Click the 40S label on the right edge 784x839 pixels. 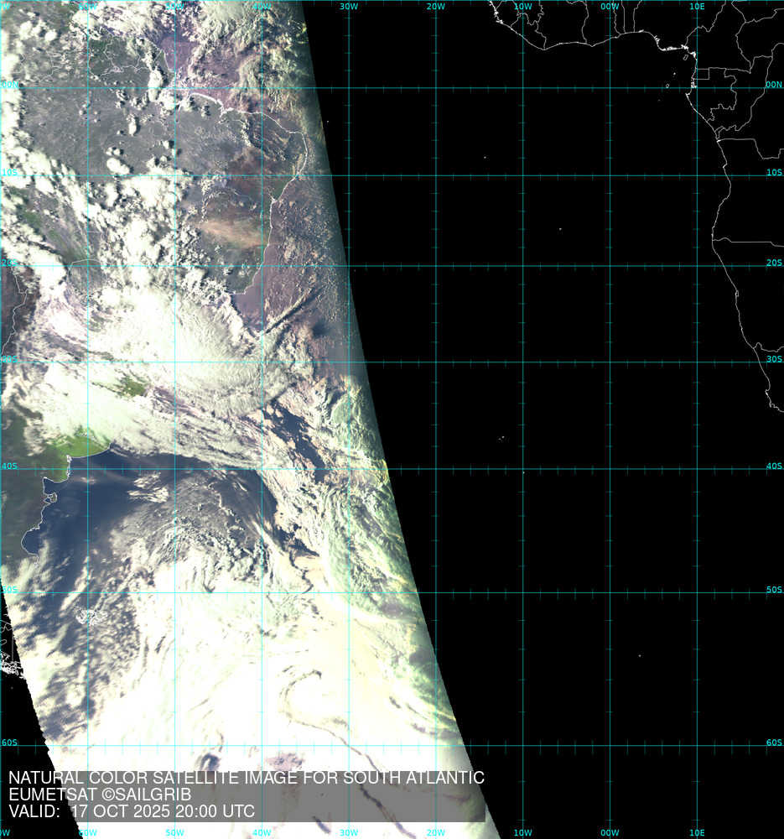tap(773, 466)
